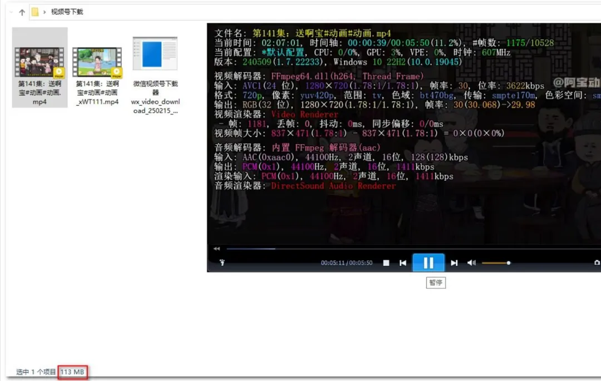Click the video seek progress bar
The width and height of the screenshot is (601, 381).
pos(413,249)
